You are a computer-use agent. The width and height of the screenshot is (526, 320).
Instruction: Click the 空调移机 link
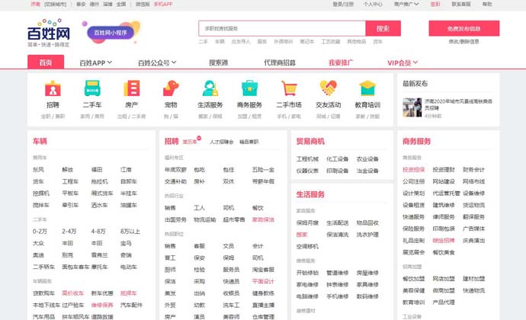(307, 247)
